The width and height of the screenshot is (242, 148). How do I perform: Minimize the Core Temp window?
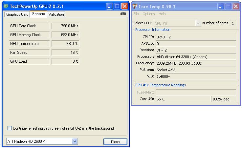point(221,7)
